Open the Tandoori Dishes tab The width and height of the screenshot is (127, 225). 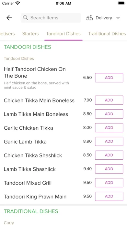click(63, 34)
